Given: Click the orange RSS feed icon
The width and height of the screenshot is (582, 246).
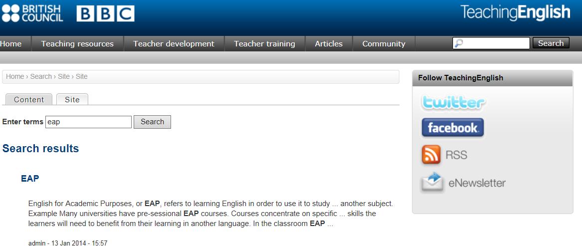Looking at the screenshot, I should 431,155.
